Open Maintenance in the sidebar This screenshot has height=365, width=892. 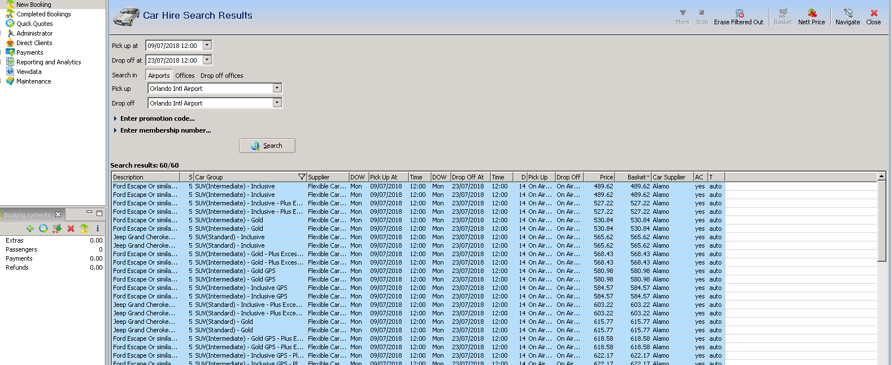(33, 81)
